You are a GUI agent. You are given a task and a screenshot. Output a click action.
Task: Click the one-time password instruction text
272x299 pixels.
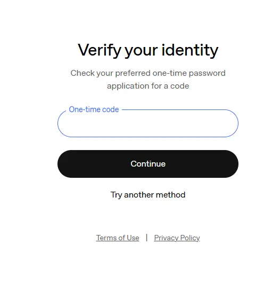[x=148, y=80]
